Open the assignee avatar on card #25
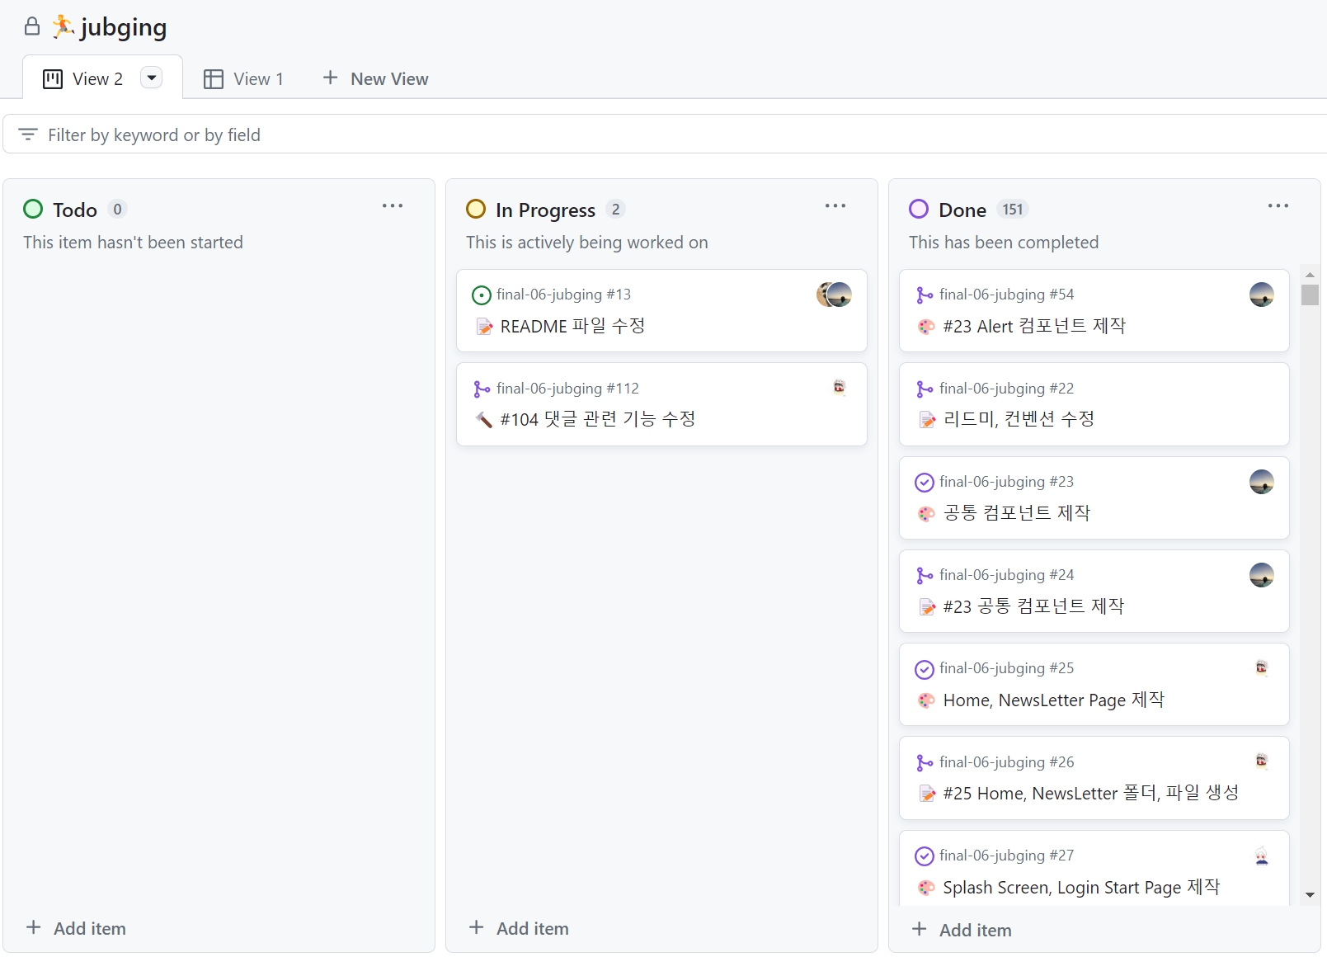Screen dimensions: 1327x957 point(1261,668)
